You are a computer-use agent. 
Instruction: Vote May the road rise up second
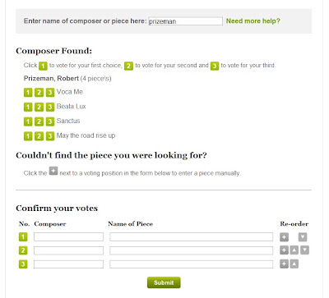(x=39, y=136)
